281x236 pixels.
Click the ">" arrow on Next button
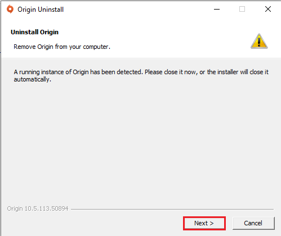coord(212,223)
